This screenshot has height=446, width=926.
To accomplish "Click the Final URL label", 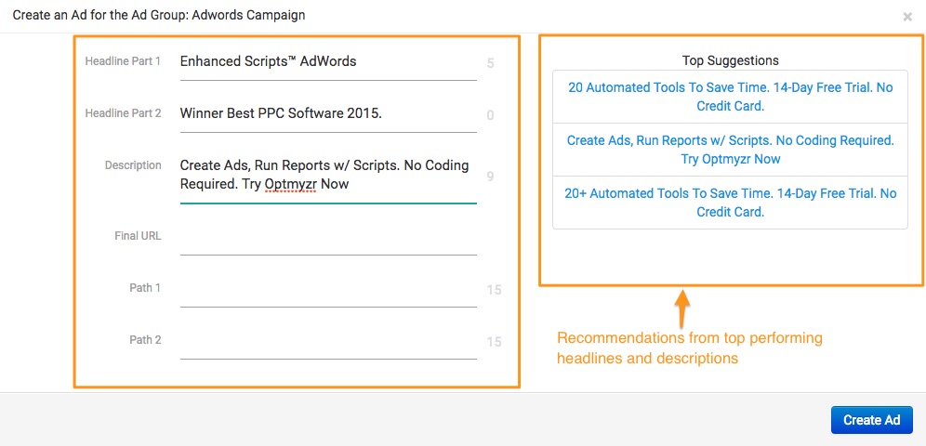I will (x=138, y=236).
